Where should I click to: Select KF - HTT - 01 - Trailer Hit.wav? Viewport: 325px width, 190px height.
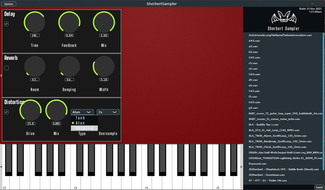283,180
